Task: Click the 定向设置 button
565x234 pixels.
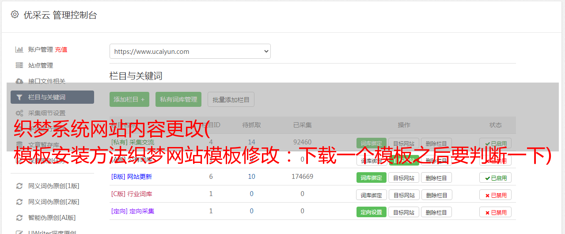Action: pyautogui.click(x=372, y=212)
